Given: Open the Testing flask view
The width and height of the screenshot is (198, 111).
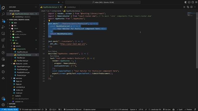Looking at the screenshot, I should click(3, 46).
